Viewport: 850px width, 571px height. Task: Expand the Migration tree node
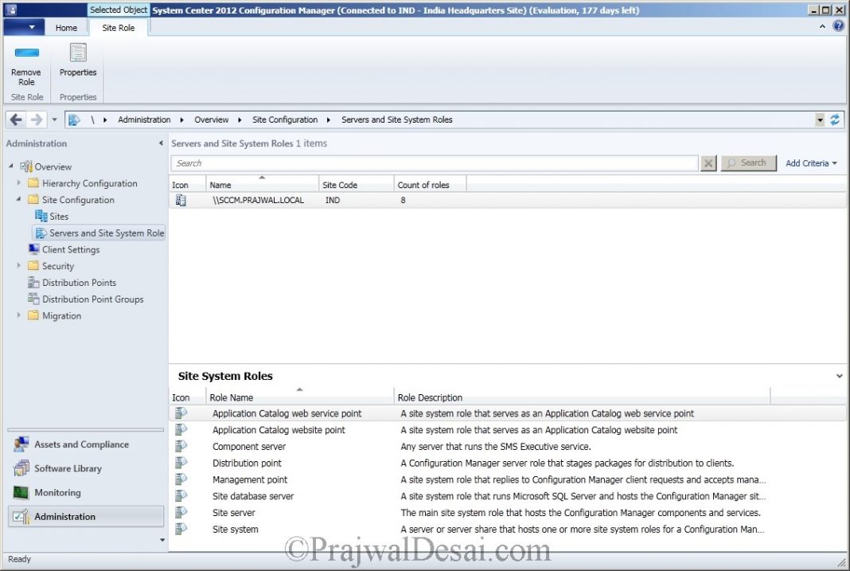click(18, 315)
